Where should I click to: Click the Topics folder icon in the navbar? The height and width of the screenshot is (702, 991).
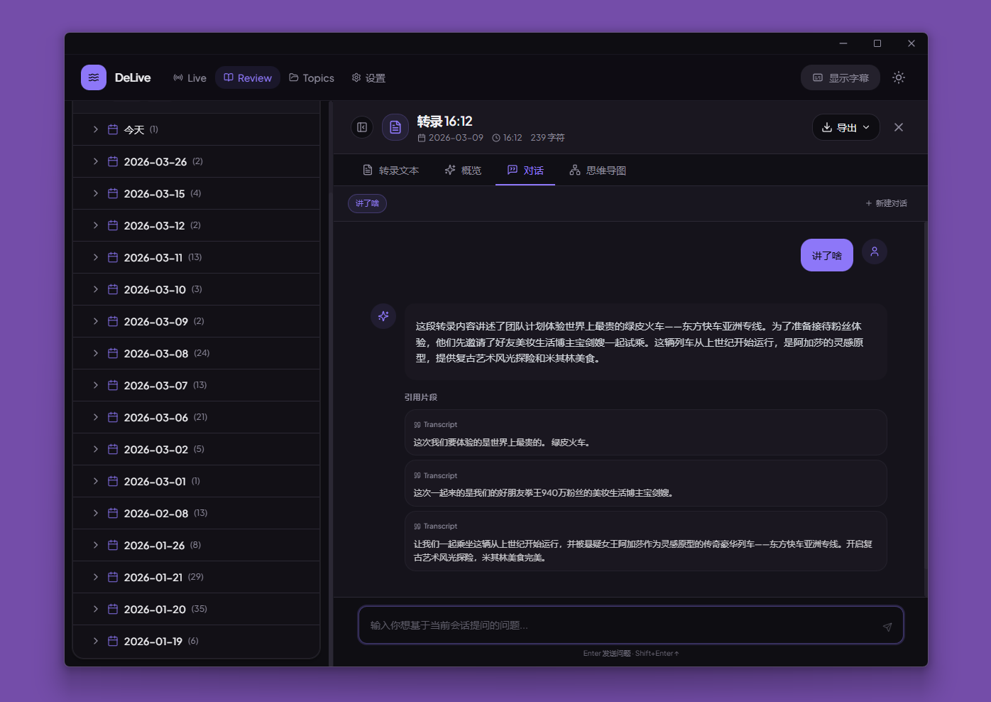[x=295, y=77]
